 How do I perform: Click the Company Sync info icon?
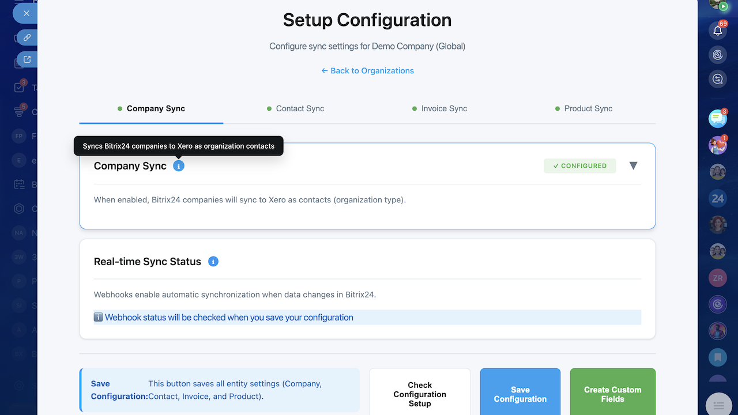point(179,166)
